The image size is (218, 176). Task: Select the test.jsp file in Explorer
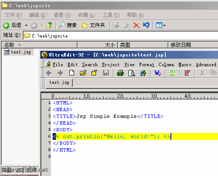[x=19, y=52]
